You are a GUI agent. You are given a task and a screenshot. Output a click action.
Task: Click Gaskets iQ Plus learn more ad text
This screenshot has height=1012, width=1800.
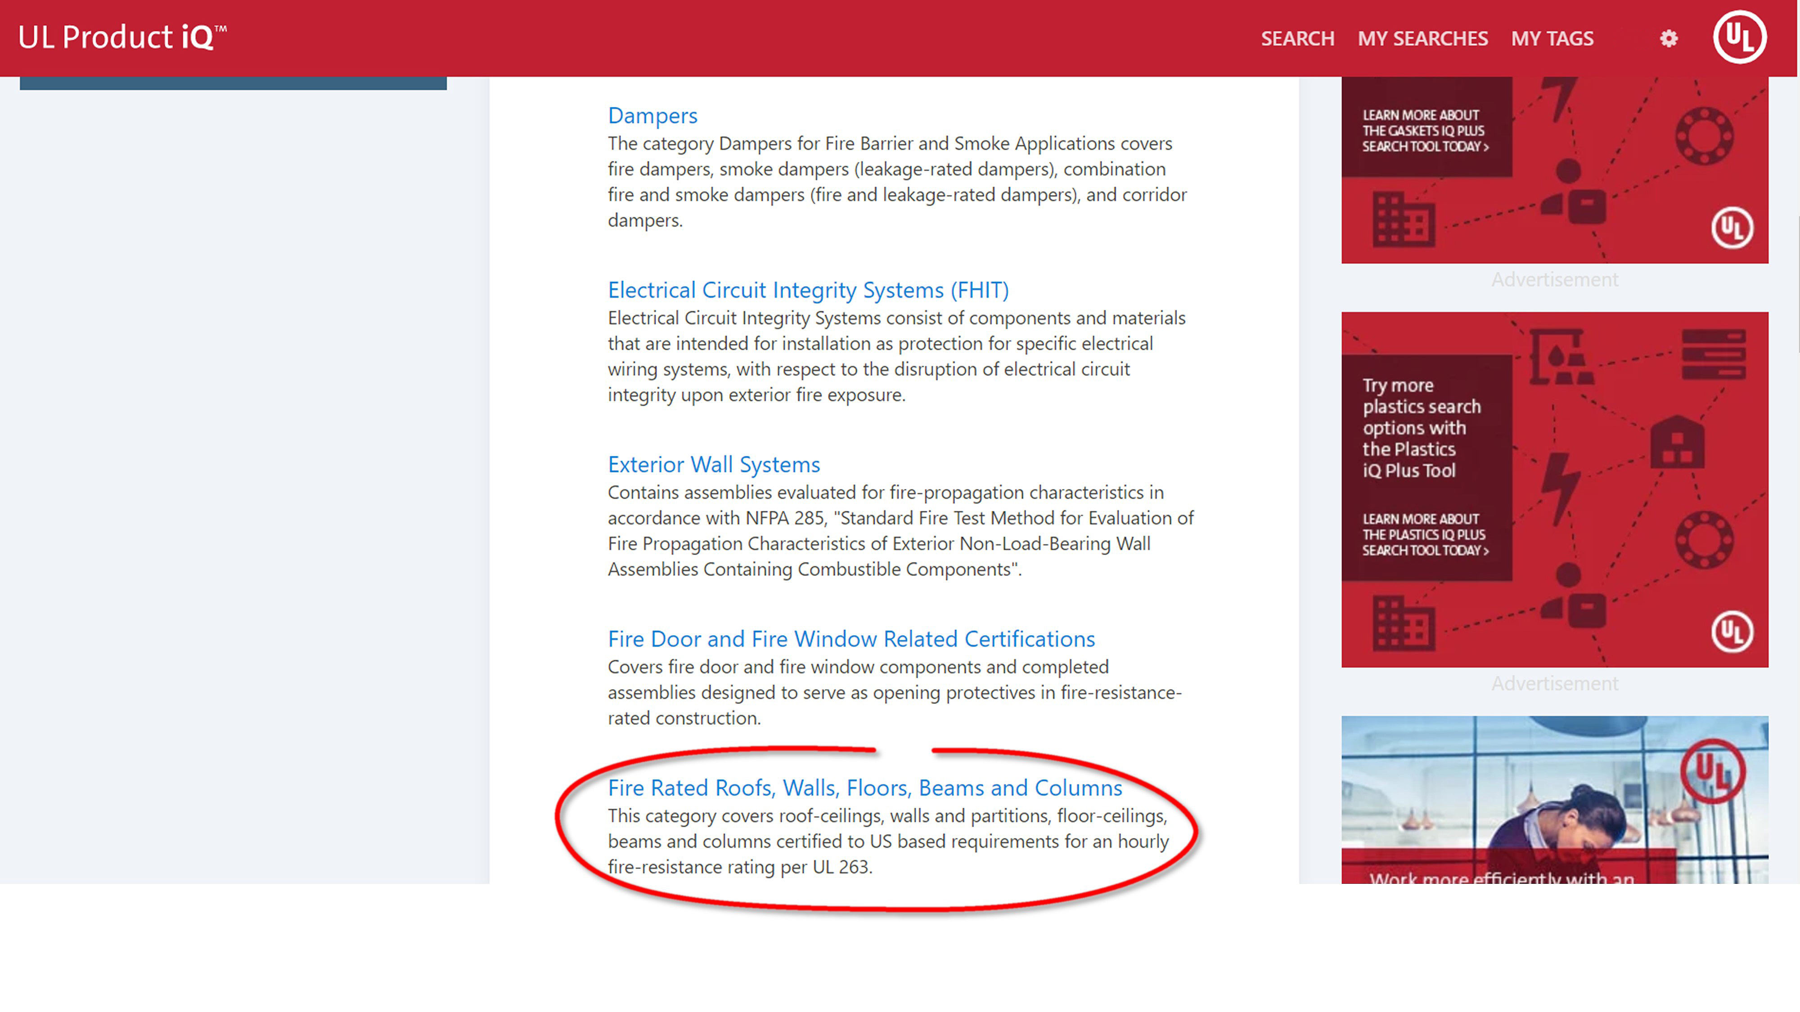[1425, 130]
